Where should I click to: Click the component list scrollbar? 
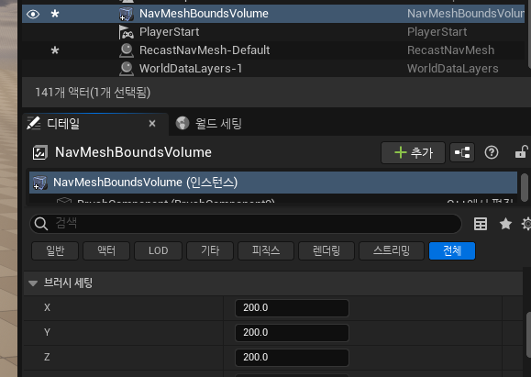pyautogui.click(x=525, y=188)
